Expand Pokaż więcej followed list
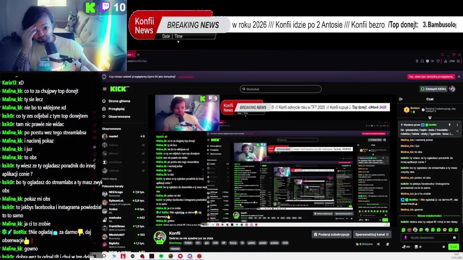 point(109,179)
